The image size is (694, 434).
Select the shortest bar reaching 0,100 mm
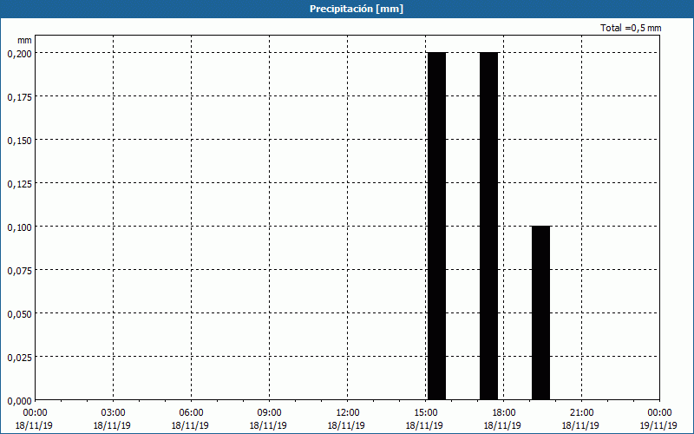(x=540, y=312)
